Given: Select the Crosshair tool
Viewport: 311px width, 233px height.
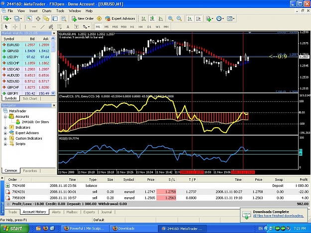Looking at the screenshot, I should 15,27.
